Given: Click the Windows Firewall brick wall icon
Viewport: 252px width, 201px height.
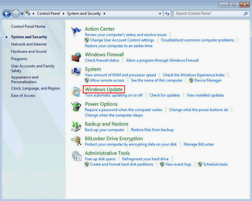Looking at the screenshot, I should 76,57.
